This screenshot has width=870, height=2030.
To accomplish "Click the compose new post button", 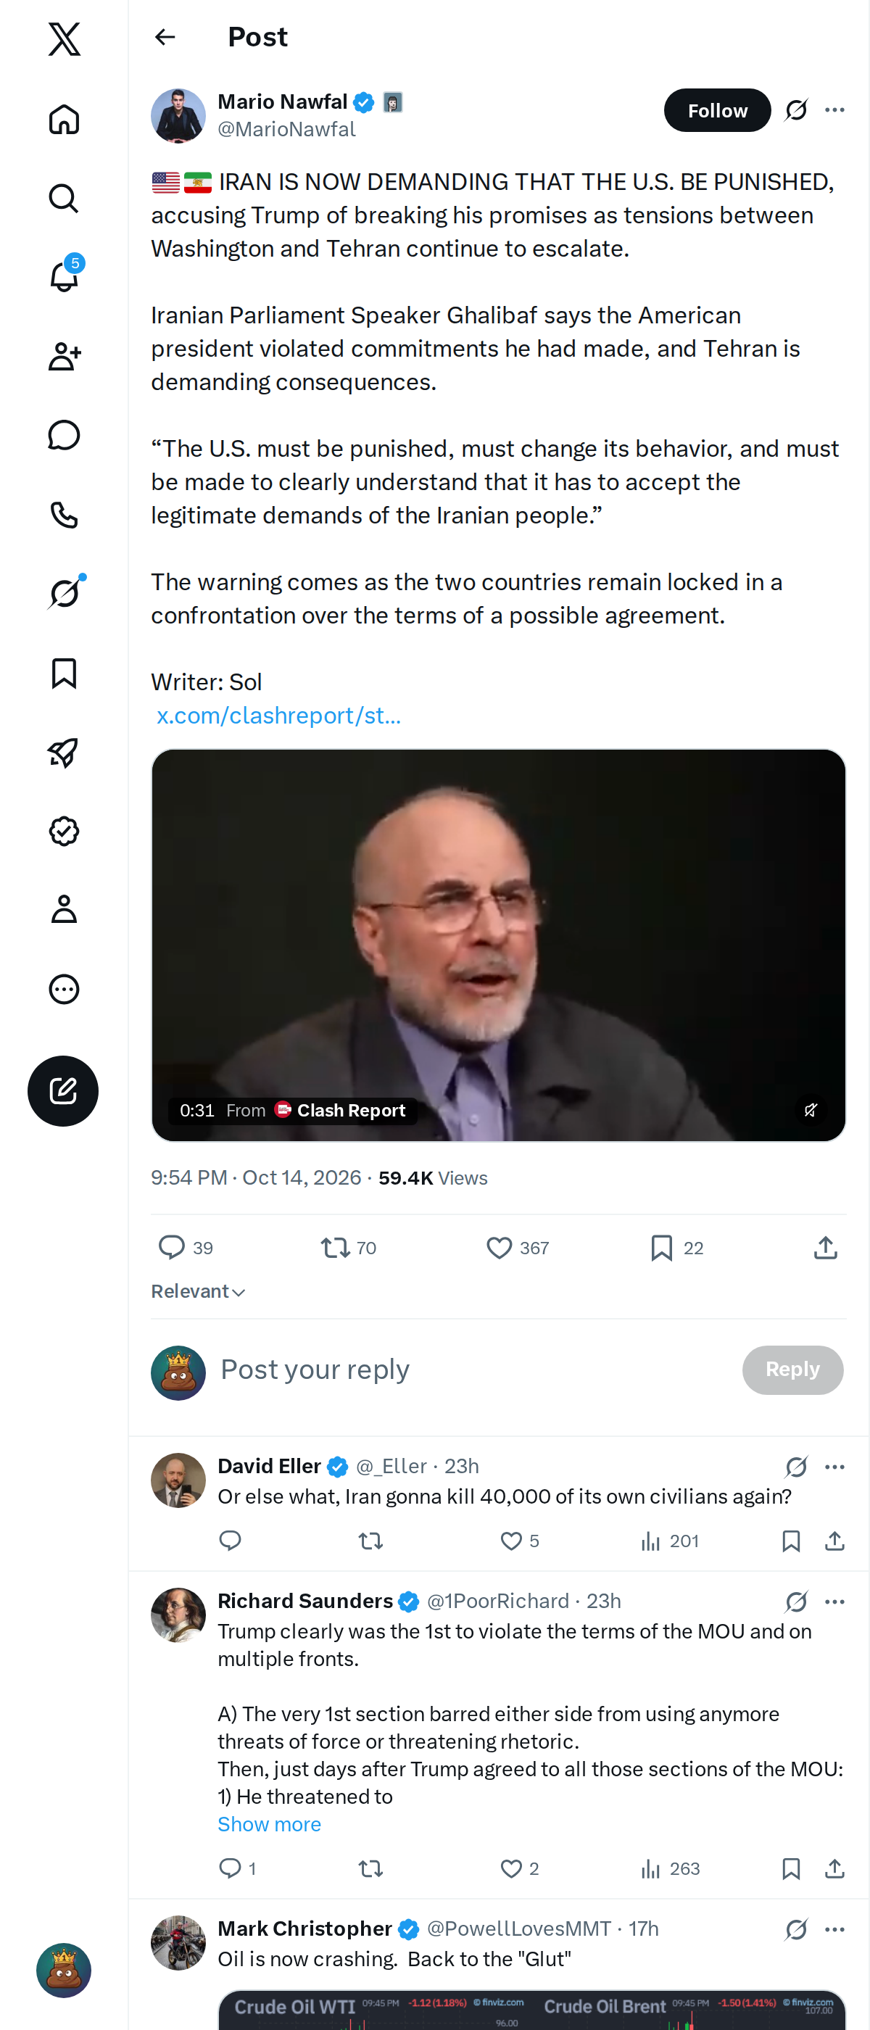I will coord(63,1090).
